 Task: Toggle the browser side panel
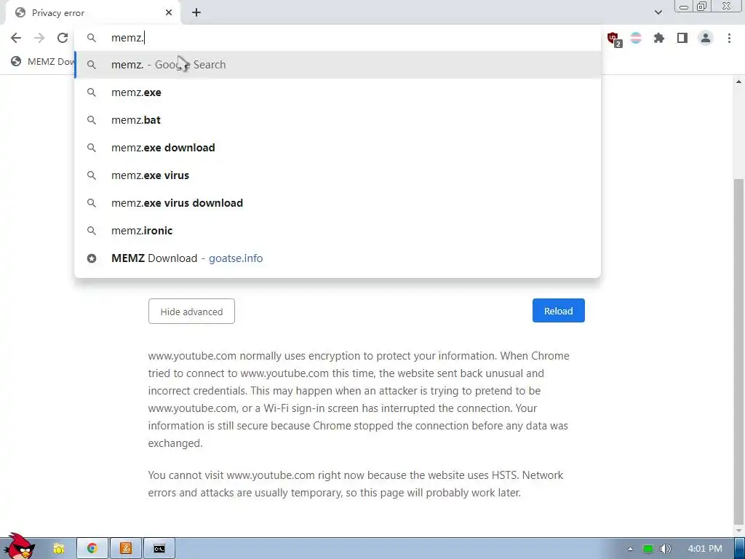point(682,38)
